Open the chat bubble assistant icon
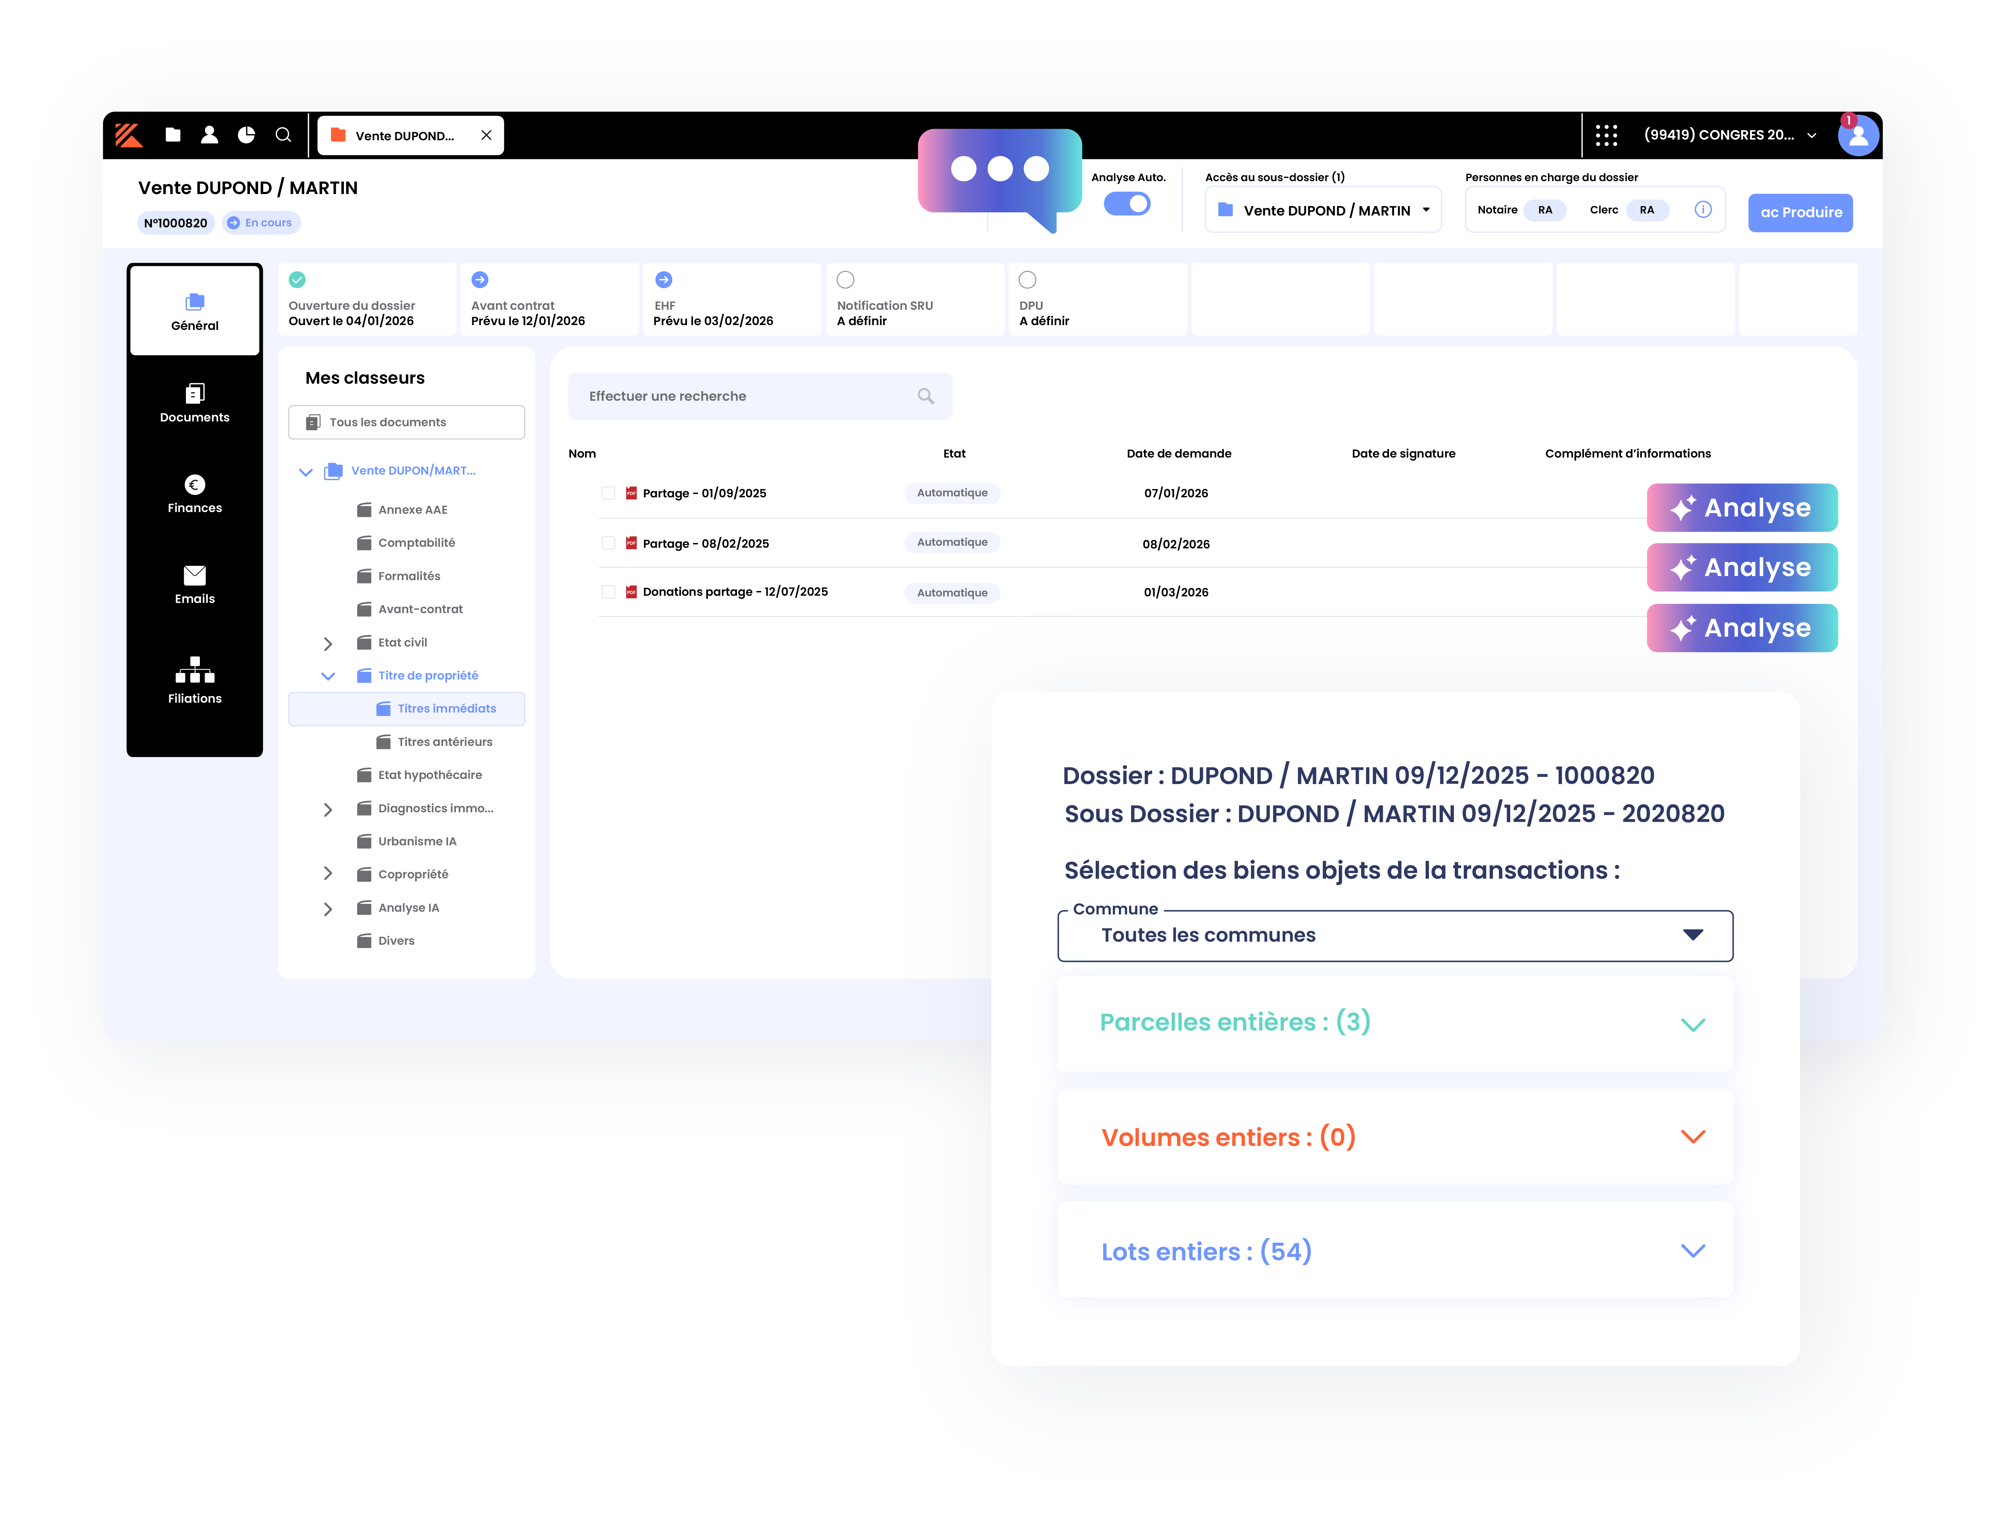This screenshot has width=1999, height=1532. (1000, 173)
